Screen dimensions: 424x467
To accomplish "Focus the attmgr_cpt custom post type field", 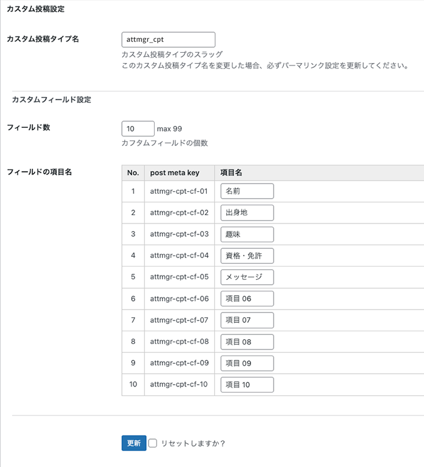I will 168,39.
